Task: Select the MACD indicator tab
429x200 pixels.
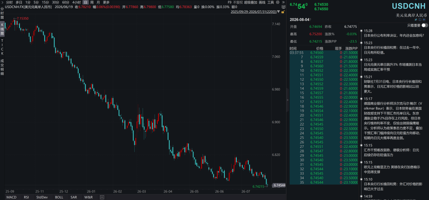Action: click(x=12, y=197)
